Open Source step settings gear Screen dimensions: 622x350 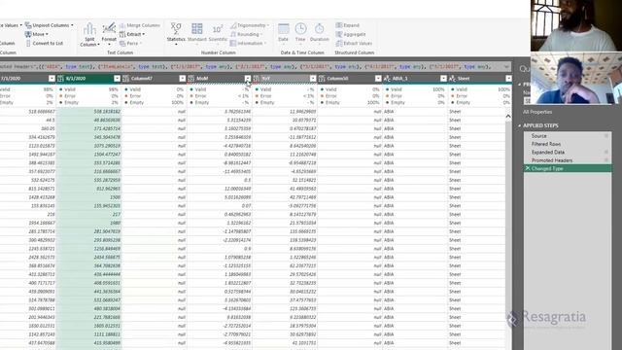(x=606, y=136)
